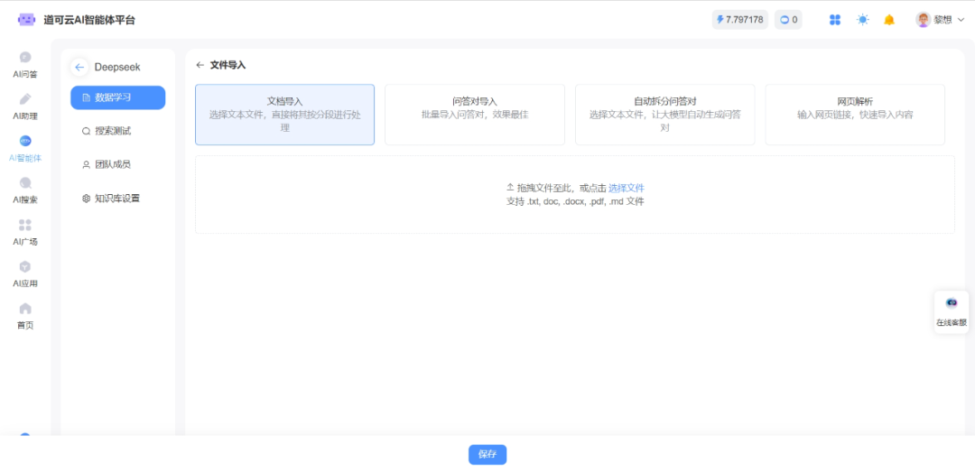Click the back arrow beside Deepseek

(79, 67)
